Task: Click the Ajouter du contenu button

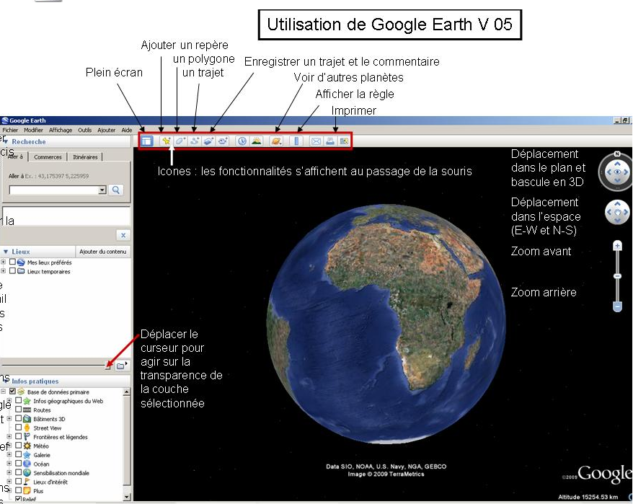Action: click(103, 252)
